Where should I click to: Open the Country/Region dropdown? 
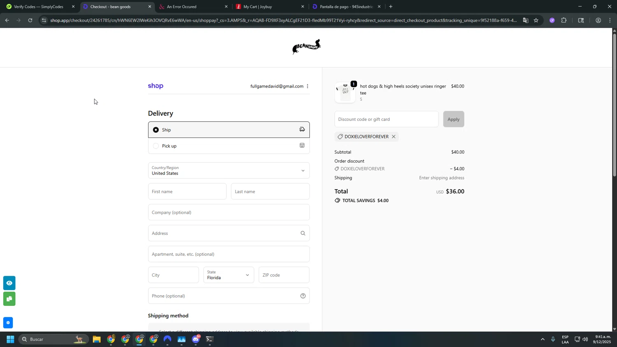point(229,170)
